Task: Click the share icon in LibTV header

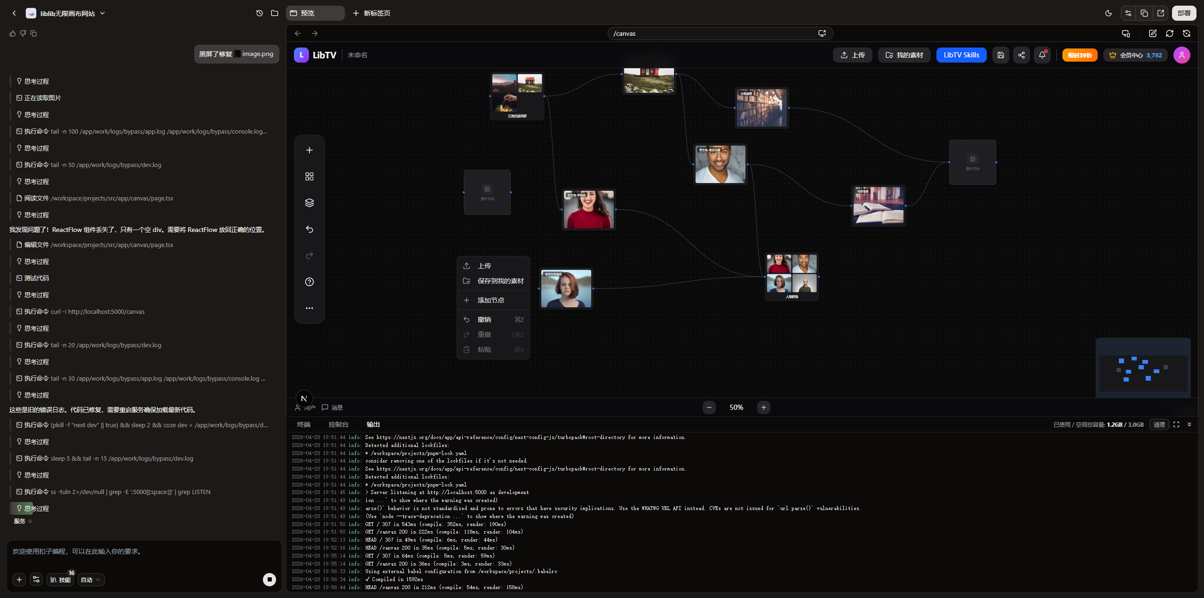Action: coord(1022,55)
